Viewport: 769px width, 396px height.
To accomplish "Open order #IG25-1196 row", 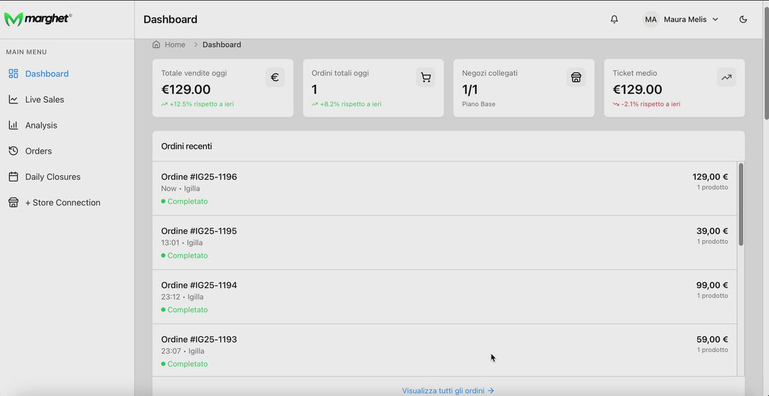I will click(x=445, y=189).
